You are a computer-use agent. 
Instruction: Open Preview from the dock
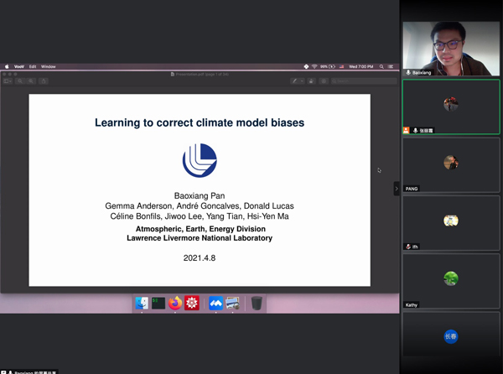[x=232, y=303]
